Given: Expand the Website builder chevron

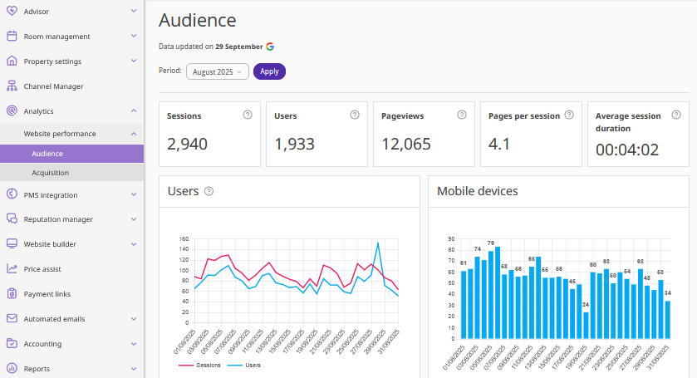Looking at the screenshot, I should (x=134, y=243).
